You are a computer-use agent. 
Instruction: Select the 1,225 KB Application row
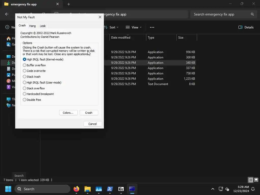pyautogui.click(x=150, y=79)
